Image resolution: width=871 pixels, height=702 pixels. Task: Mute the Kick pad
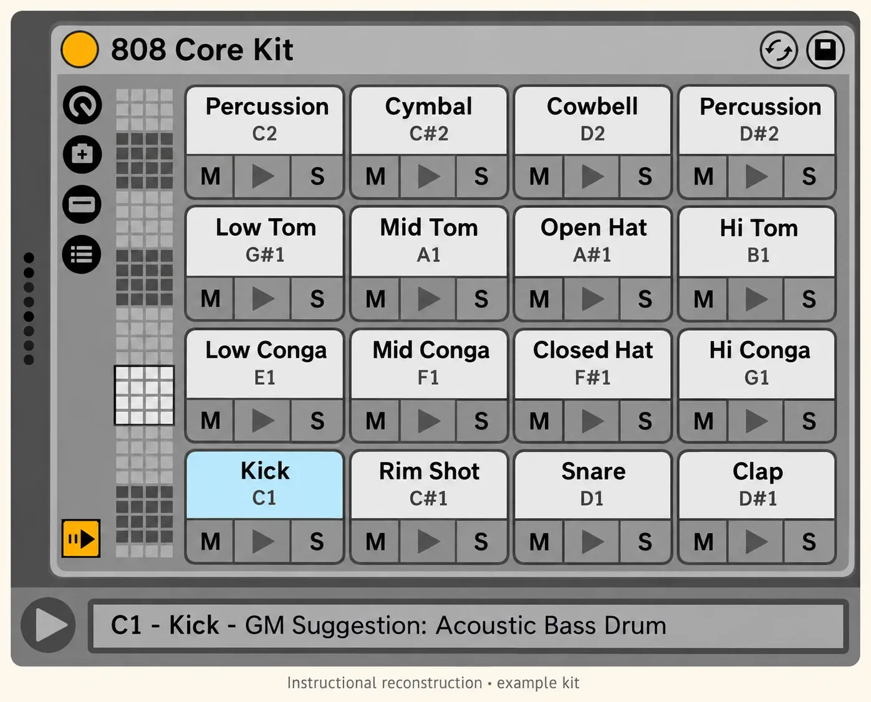210,542
